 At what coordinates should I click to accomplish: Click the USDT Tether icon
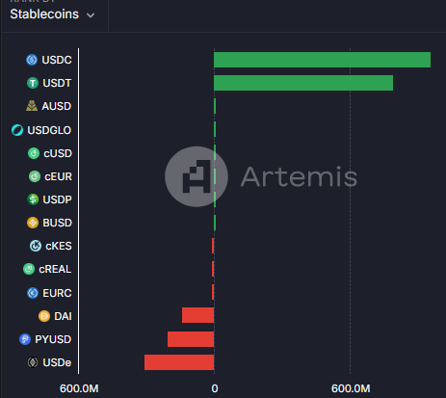33,83
